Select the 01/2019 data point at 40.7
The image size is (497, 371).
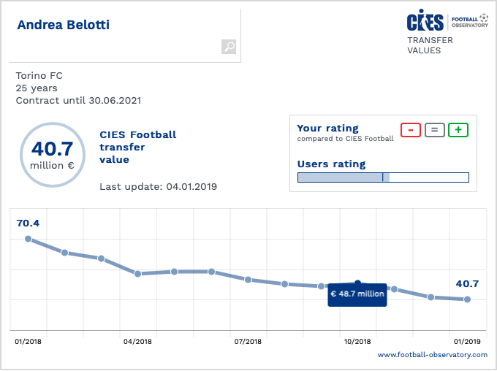467,299
